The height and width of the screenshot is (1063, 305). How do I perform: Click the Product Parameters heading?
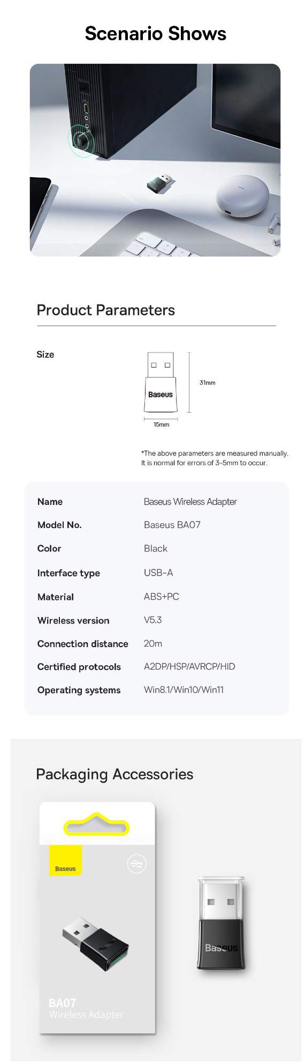coord(106,310)
